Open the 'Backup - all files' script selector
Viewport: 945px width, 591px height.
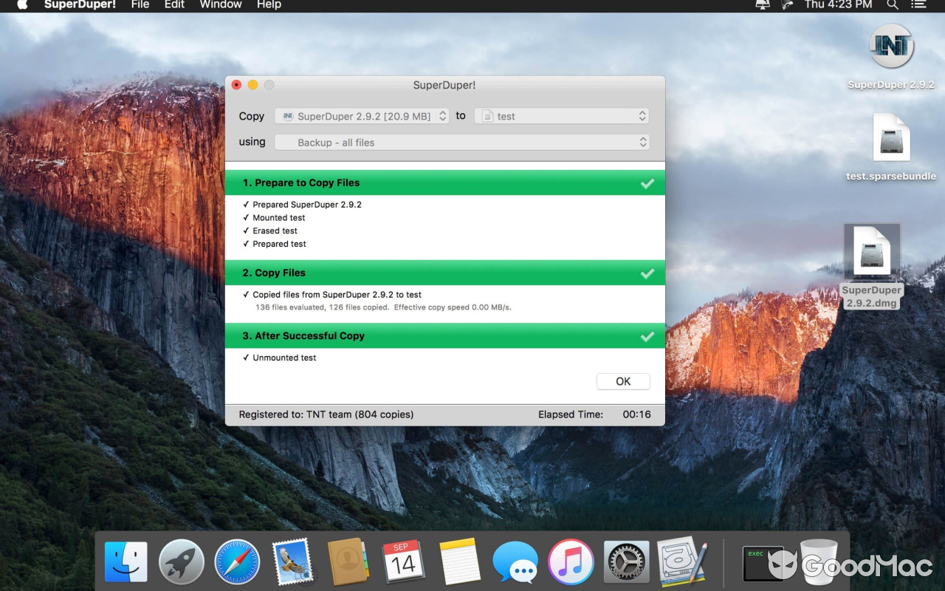462,142
